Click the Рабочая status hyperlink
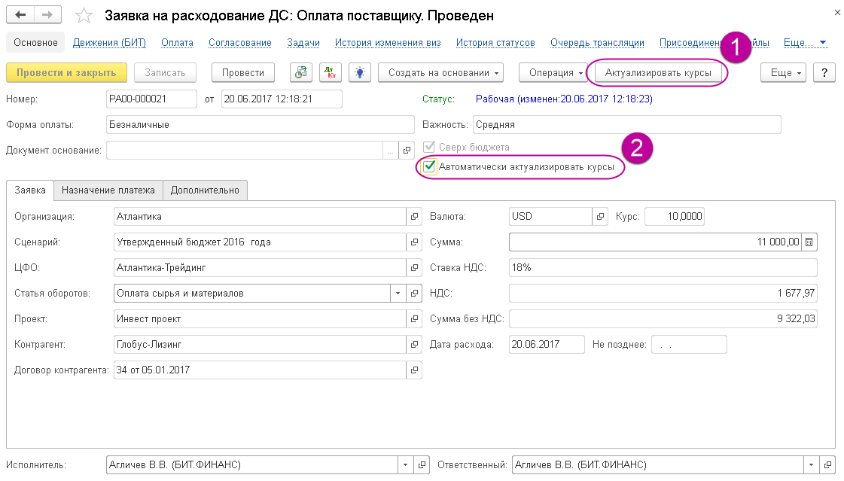 [564, 99]
